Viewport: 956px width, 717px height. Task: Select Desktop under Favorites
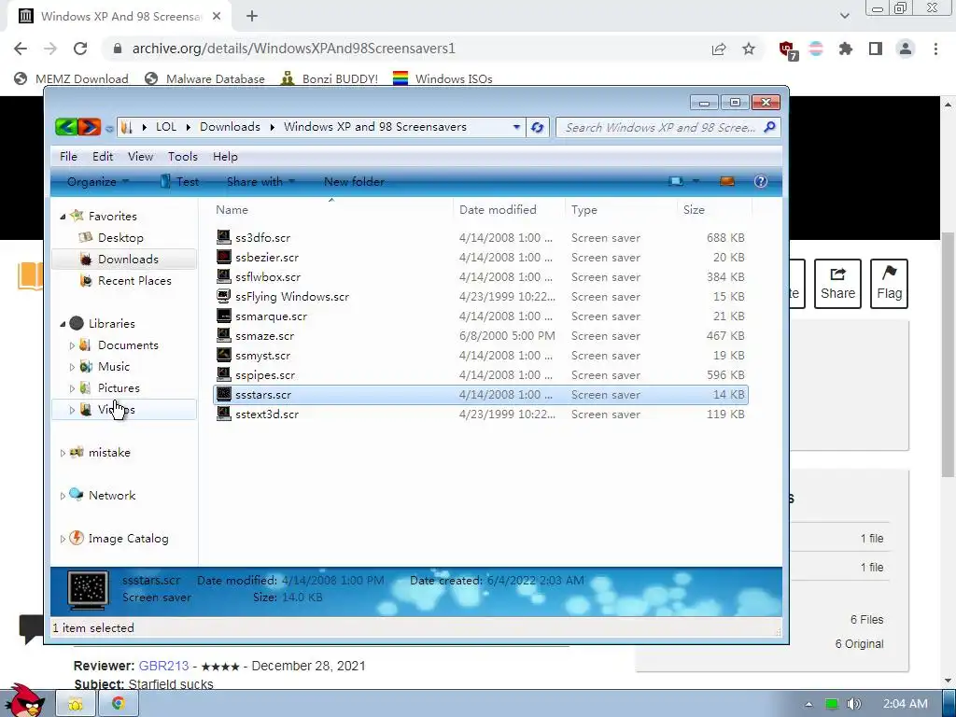coord(120,238)
